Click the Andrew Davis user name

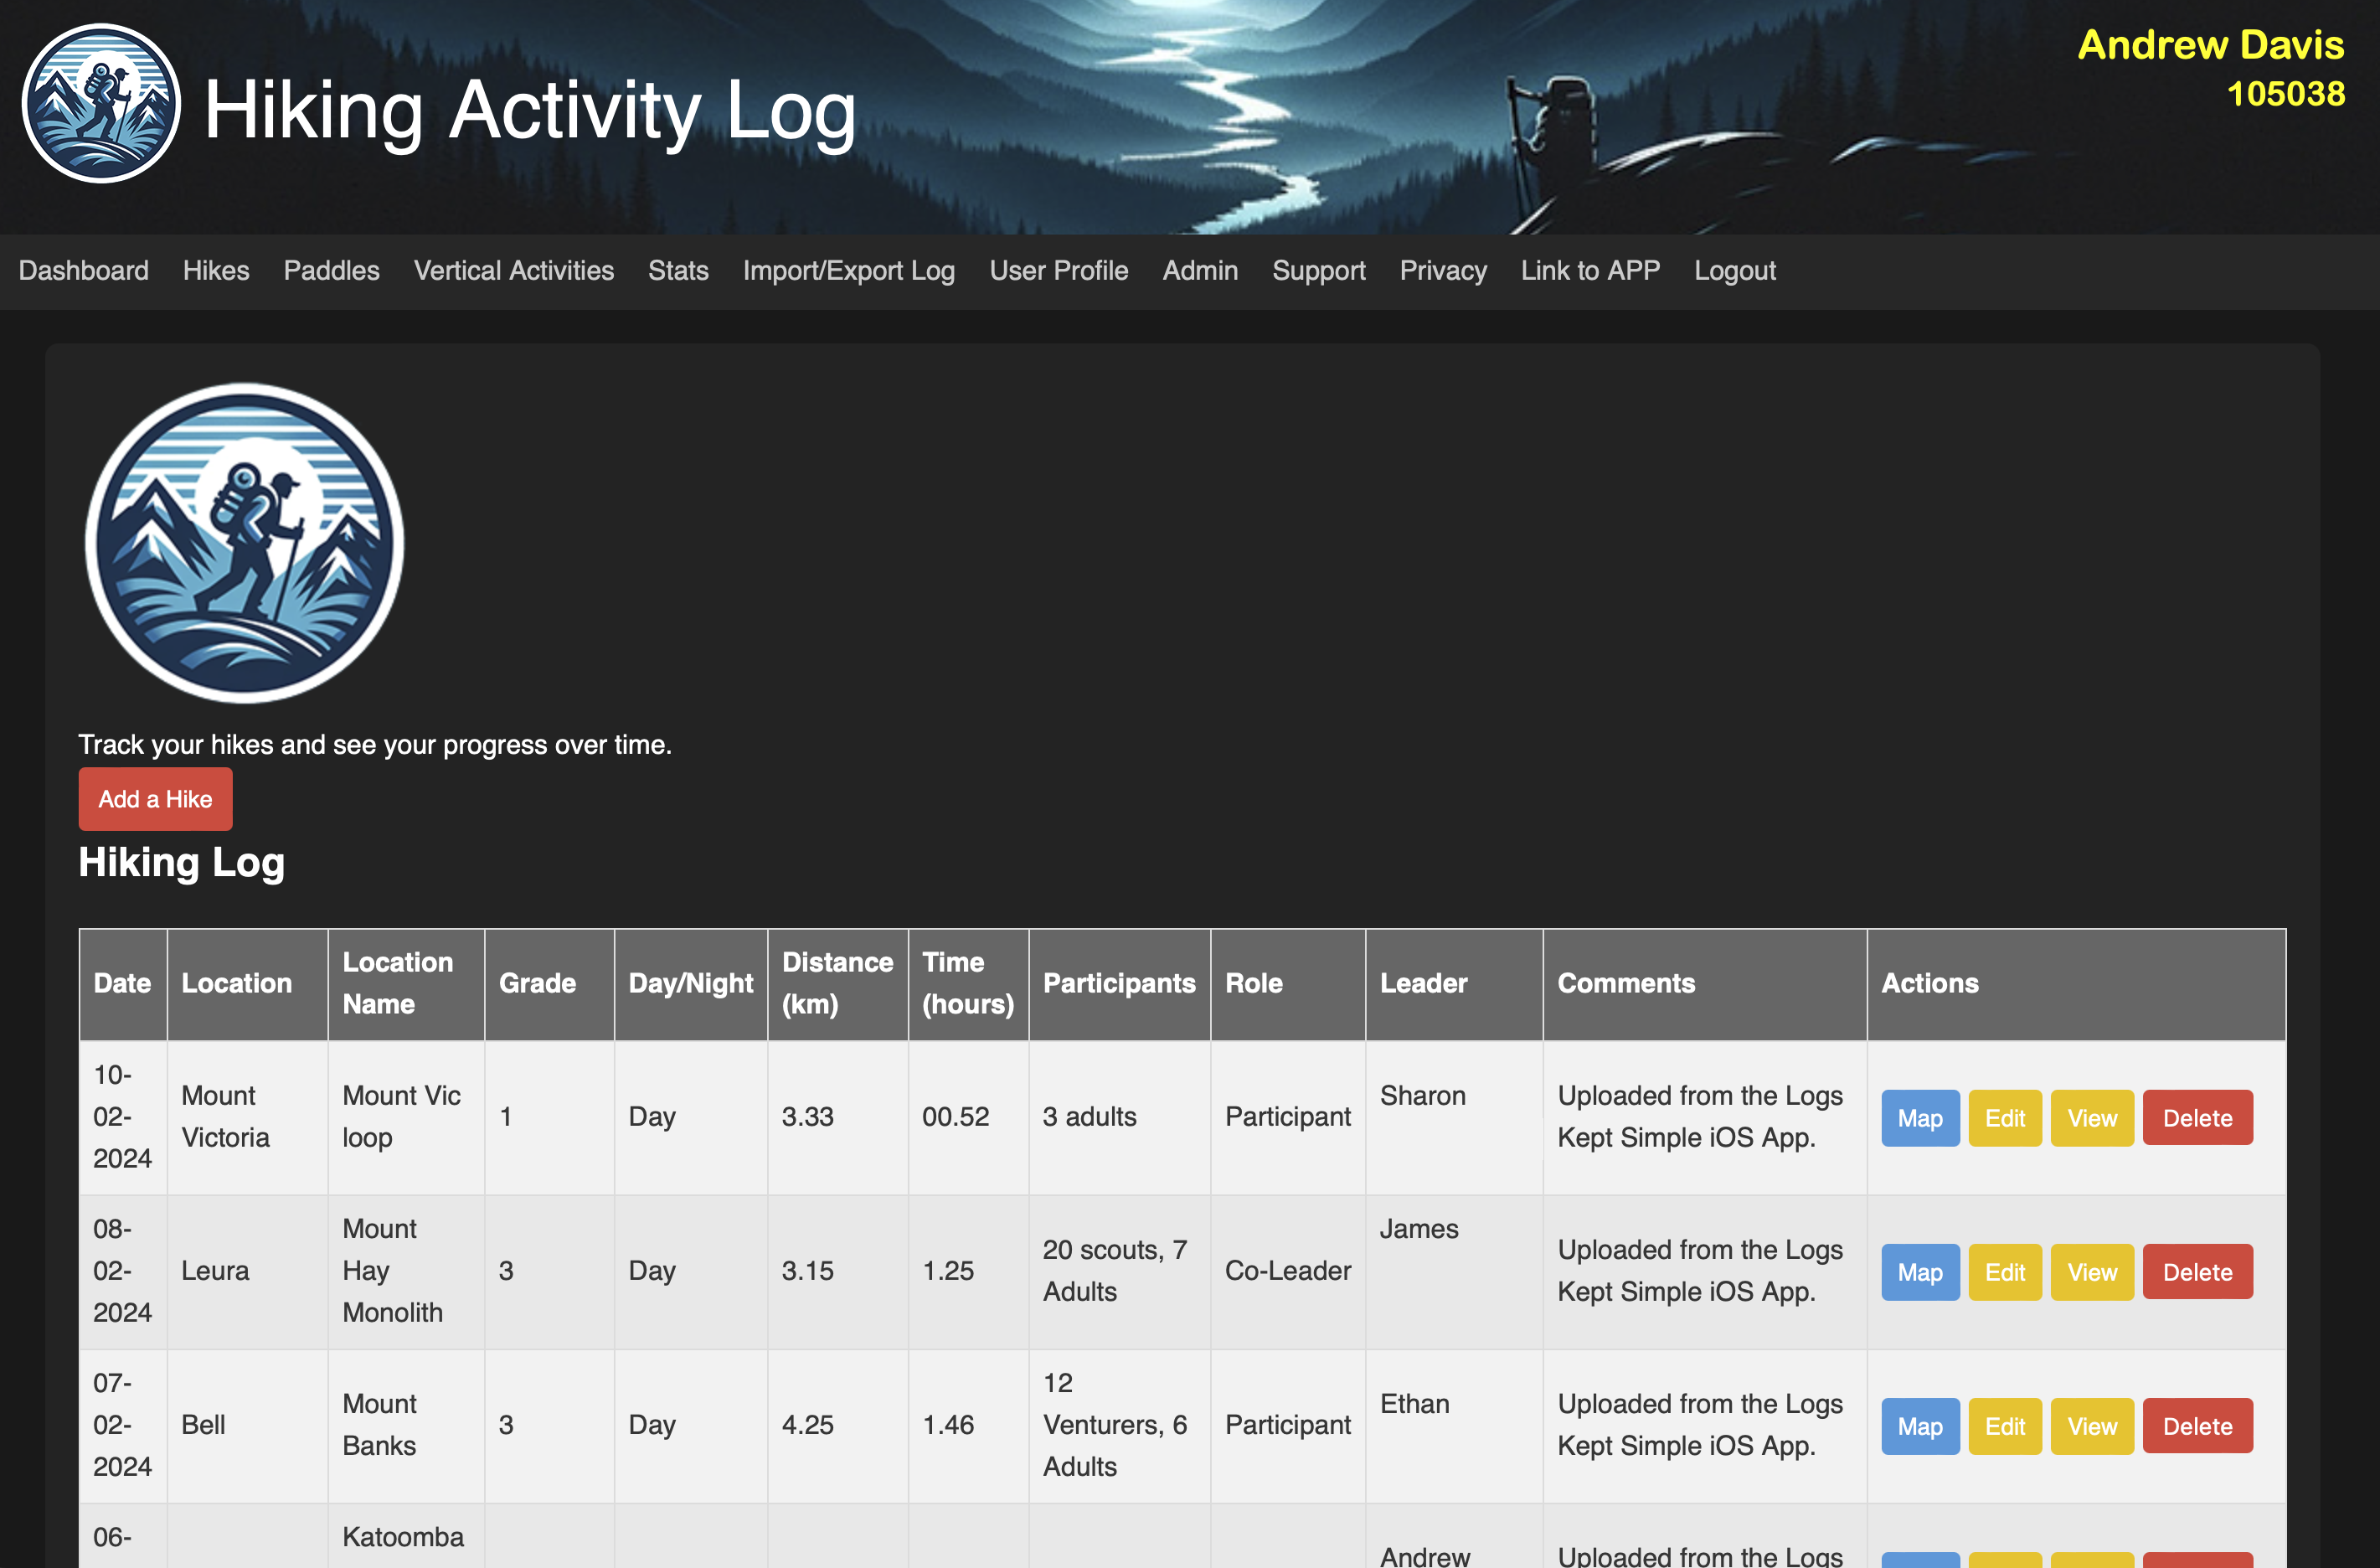(2210, 45)
